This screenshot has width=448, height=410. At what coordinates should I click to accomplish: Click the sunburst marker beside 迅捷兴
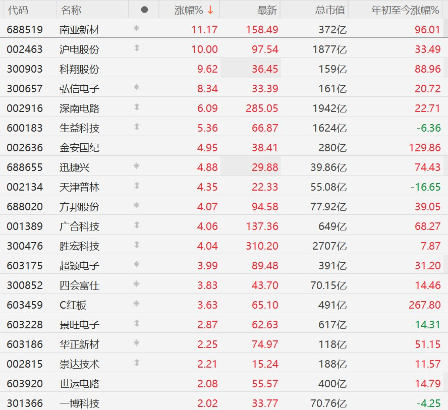(136, 167)
